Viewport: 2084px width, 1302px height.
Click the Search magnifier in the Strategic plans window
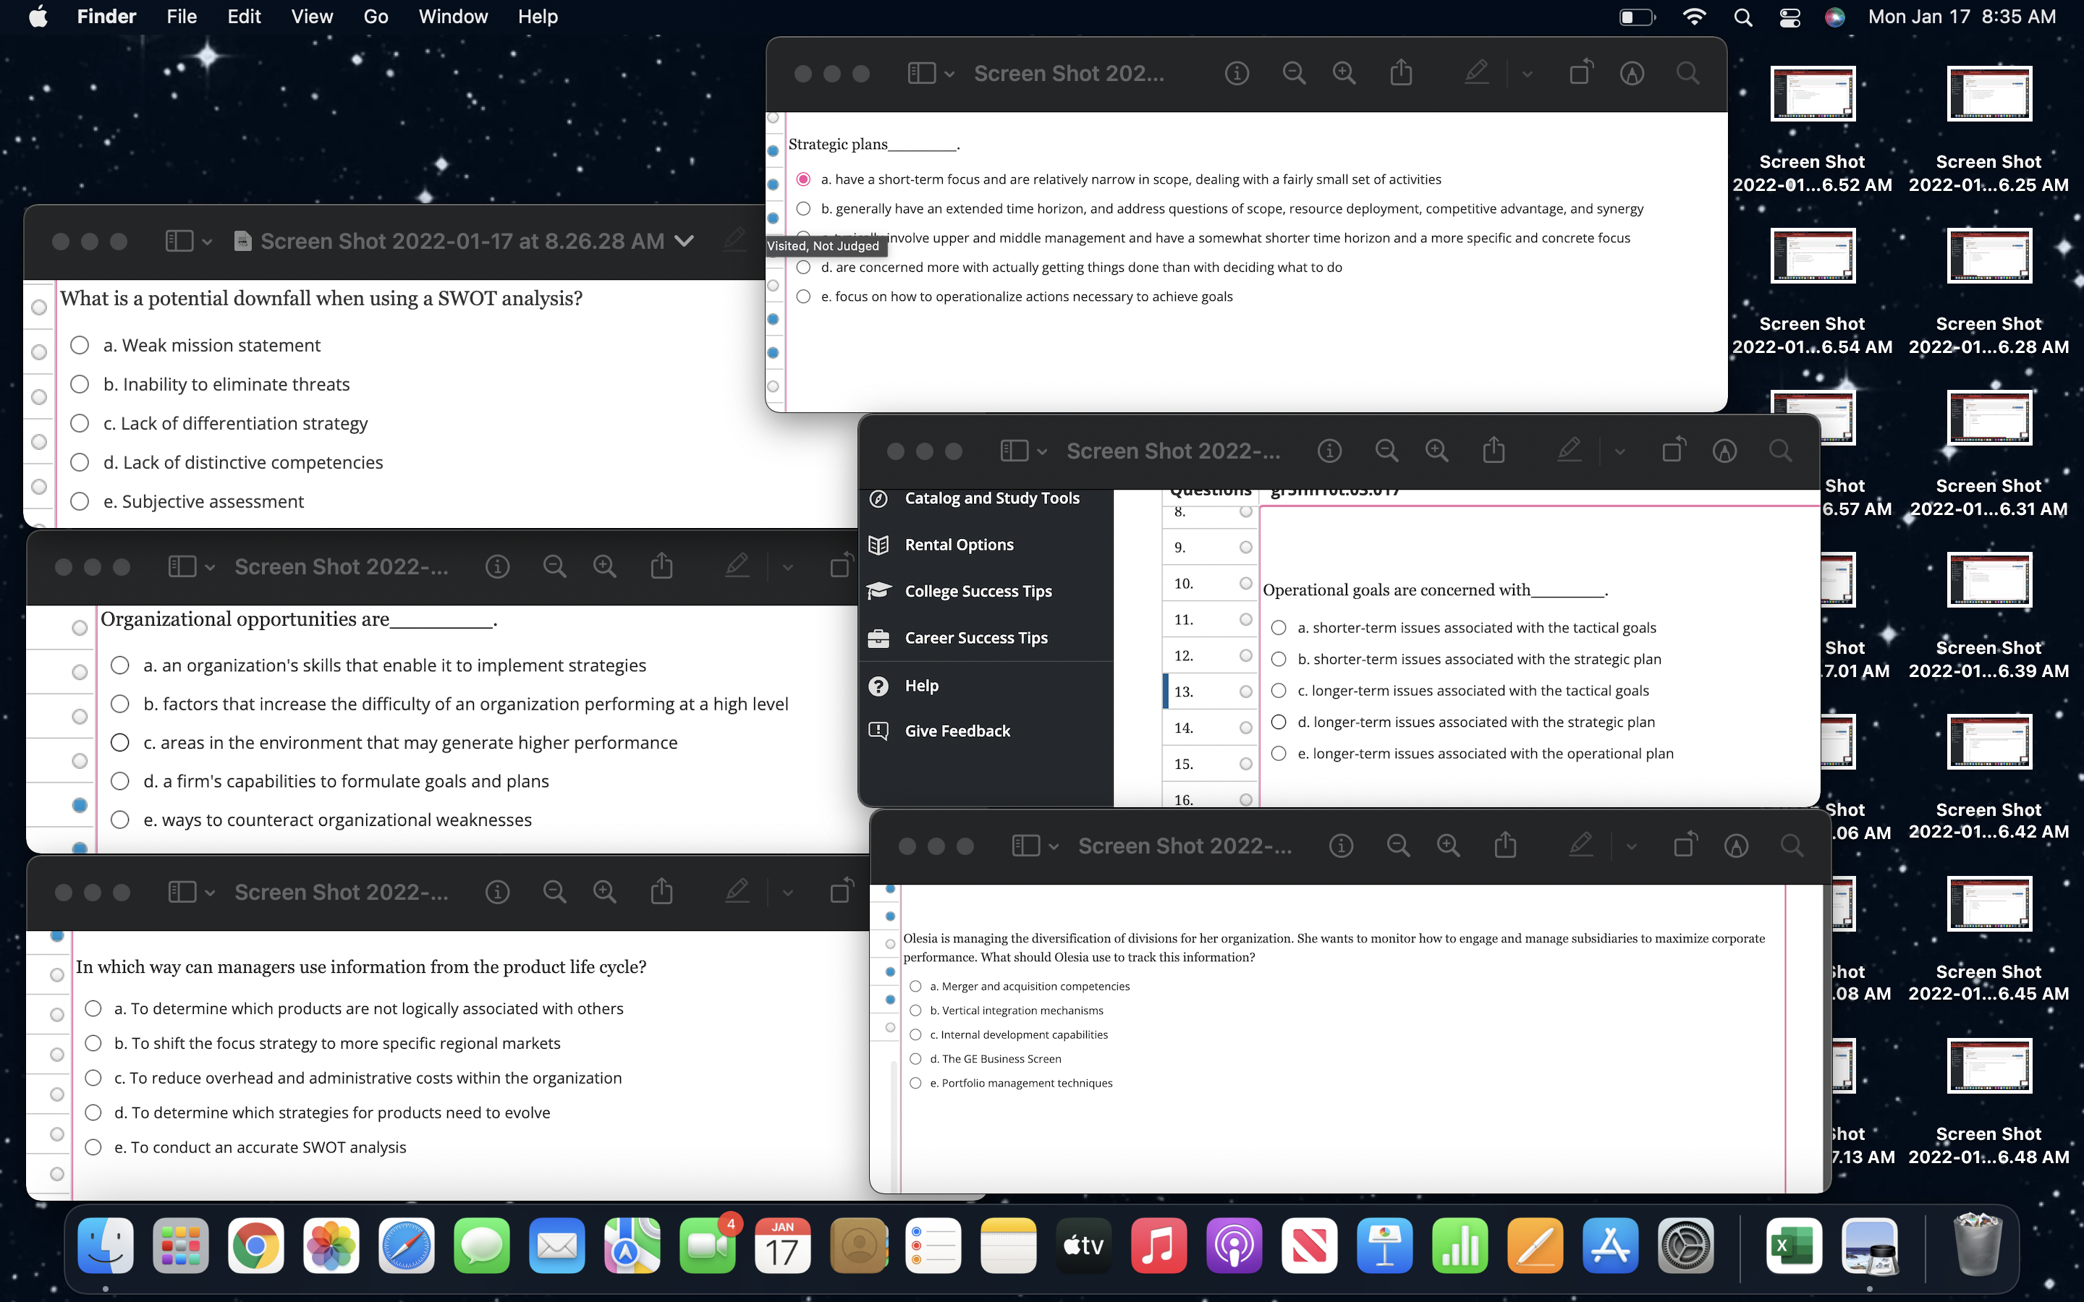point(1688,73)
